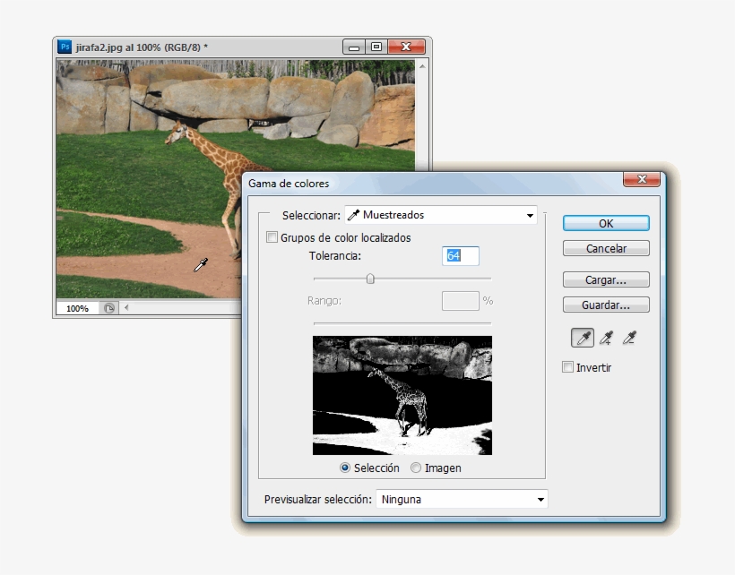
Task: Select the Selección radio button
Action: [x=345, y=468]
